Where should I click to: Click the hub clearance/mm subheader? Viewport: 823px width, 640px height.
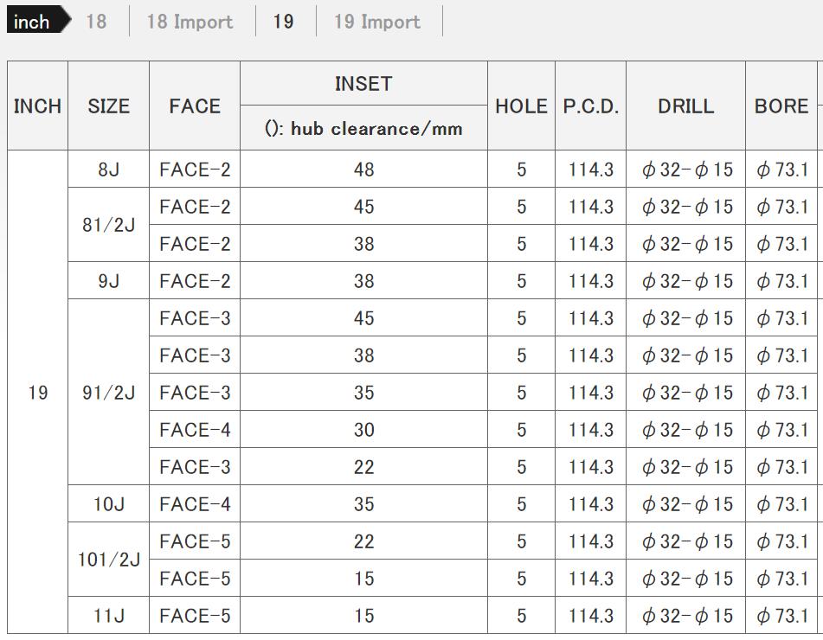click(x=363, y=129)
